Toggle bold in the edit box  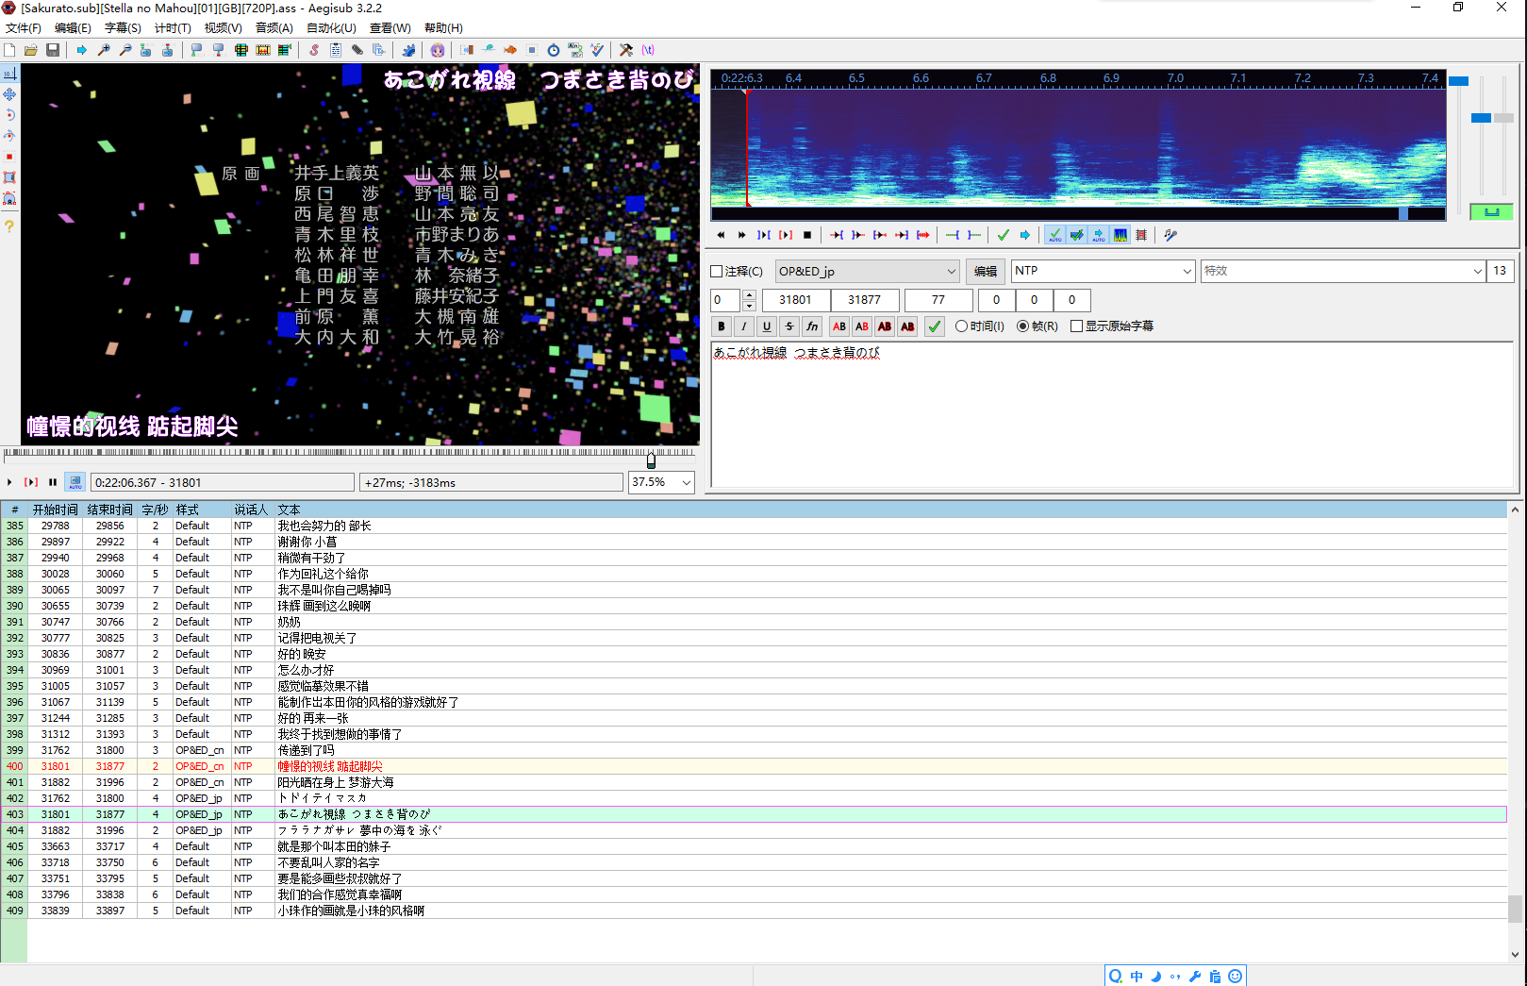[722, 326]
